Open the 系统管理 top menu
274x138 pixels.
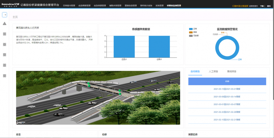pyautogui.click(x=159, y=6)
